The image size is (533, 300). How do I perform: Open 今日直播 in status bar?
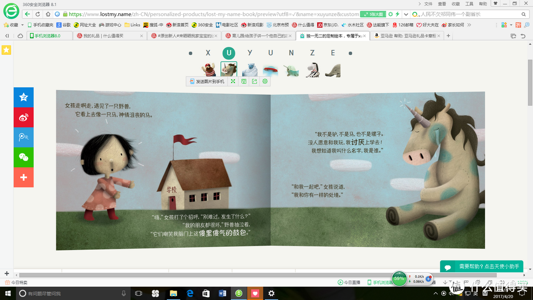coord(349,282)
